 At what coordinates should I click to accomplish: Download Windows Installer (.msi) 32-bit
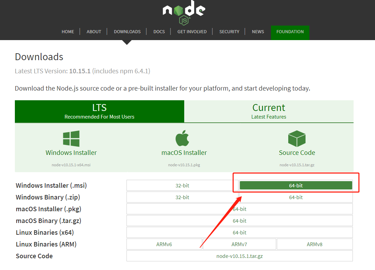182,185
